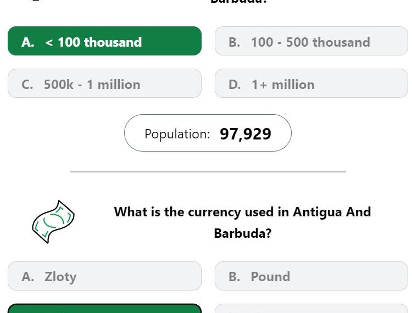Click the cut-off Barbuda heading at top
This screenshot has width=412, height=313.
click(238, 2)
